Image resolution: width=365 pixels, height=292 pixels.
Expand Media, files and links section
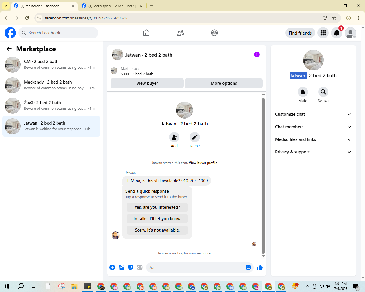coord(313,139)
